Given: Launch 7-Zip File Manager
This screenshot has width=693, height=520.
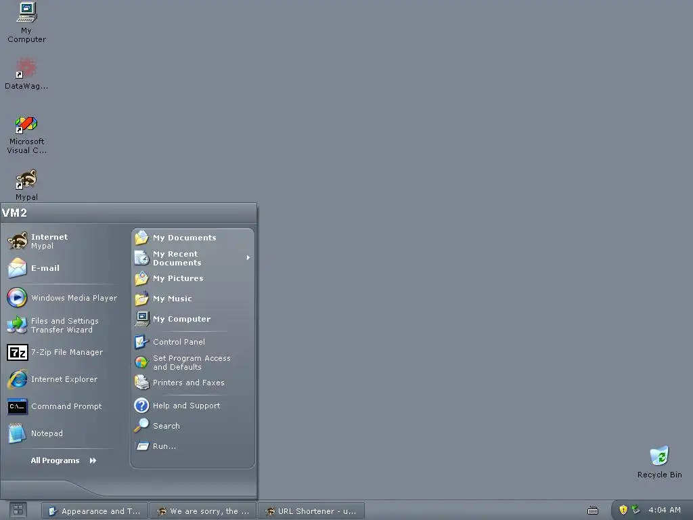Looking at the screenshot, I should click(x=62, y=352).
